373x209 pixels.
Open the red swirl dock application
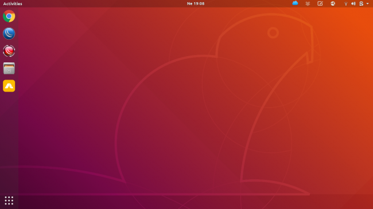(9, 51)
